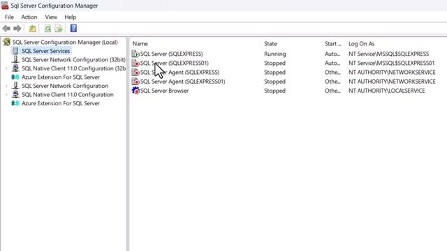Select SQL Server Agent (SQLEXPRESS) row name
Screen dimensions: 447x251
(179, 73)
